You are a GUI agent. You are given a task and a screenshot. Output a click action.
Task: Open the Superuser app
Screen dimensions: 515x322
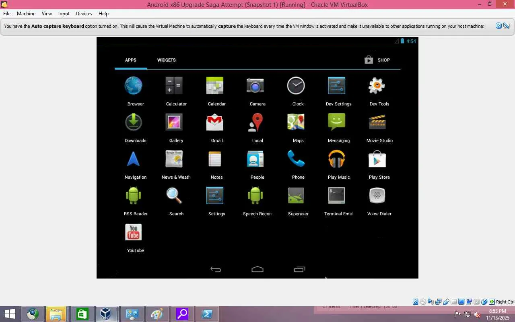296,196
